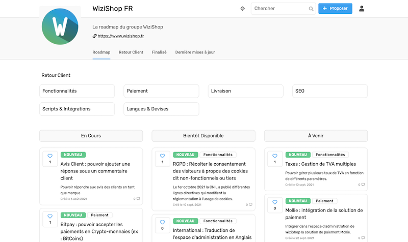Click the search magnifier icon
Screen dimensions: 408x242
[x=311, y=9]
